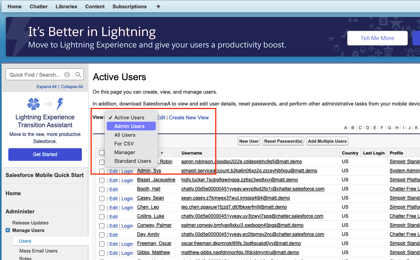Image resolution: width=420 pixels, height=260 pixels.
Task: Open the Home section in the sidebar
Action: click(x=13, y=193)
